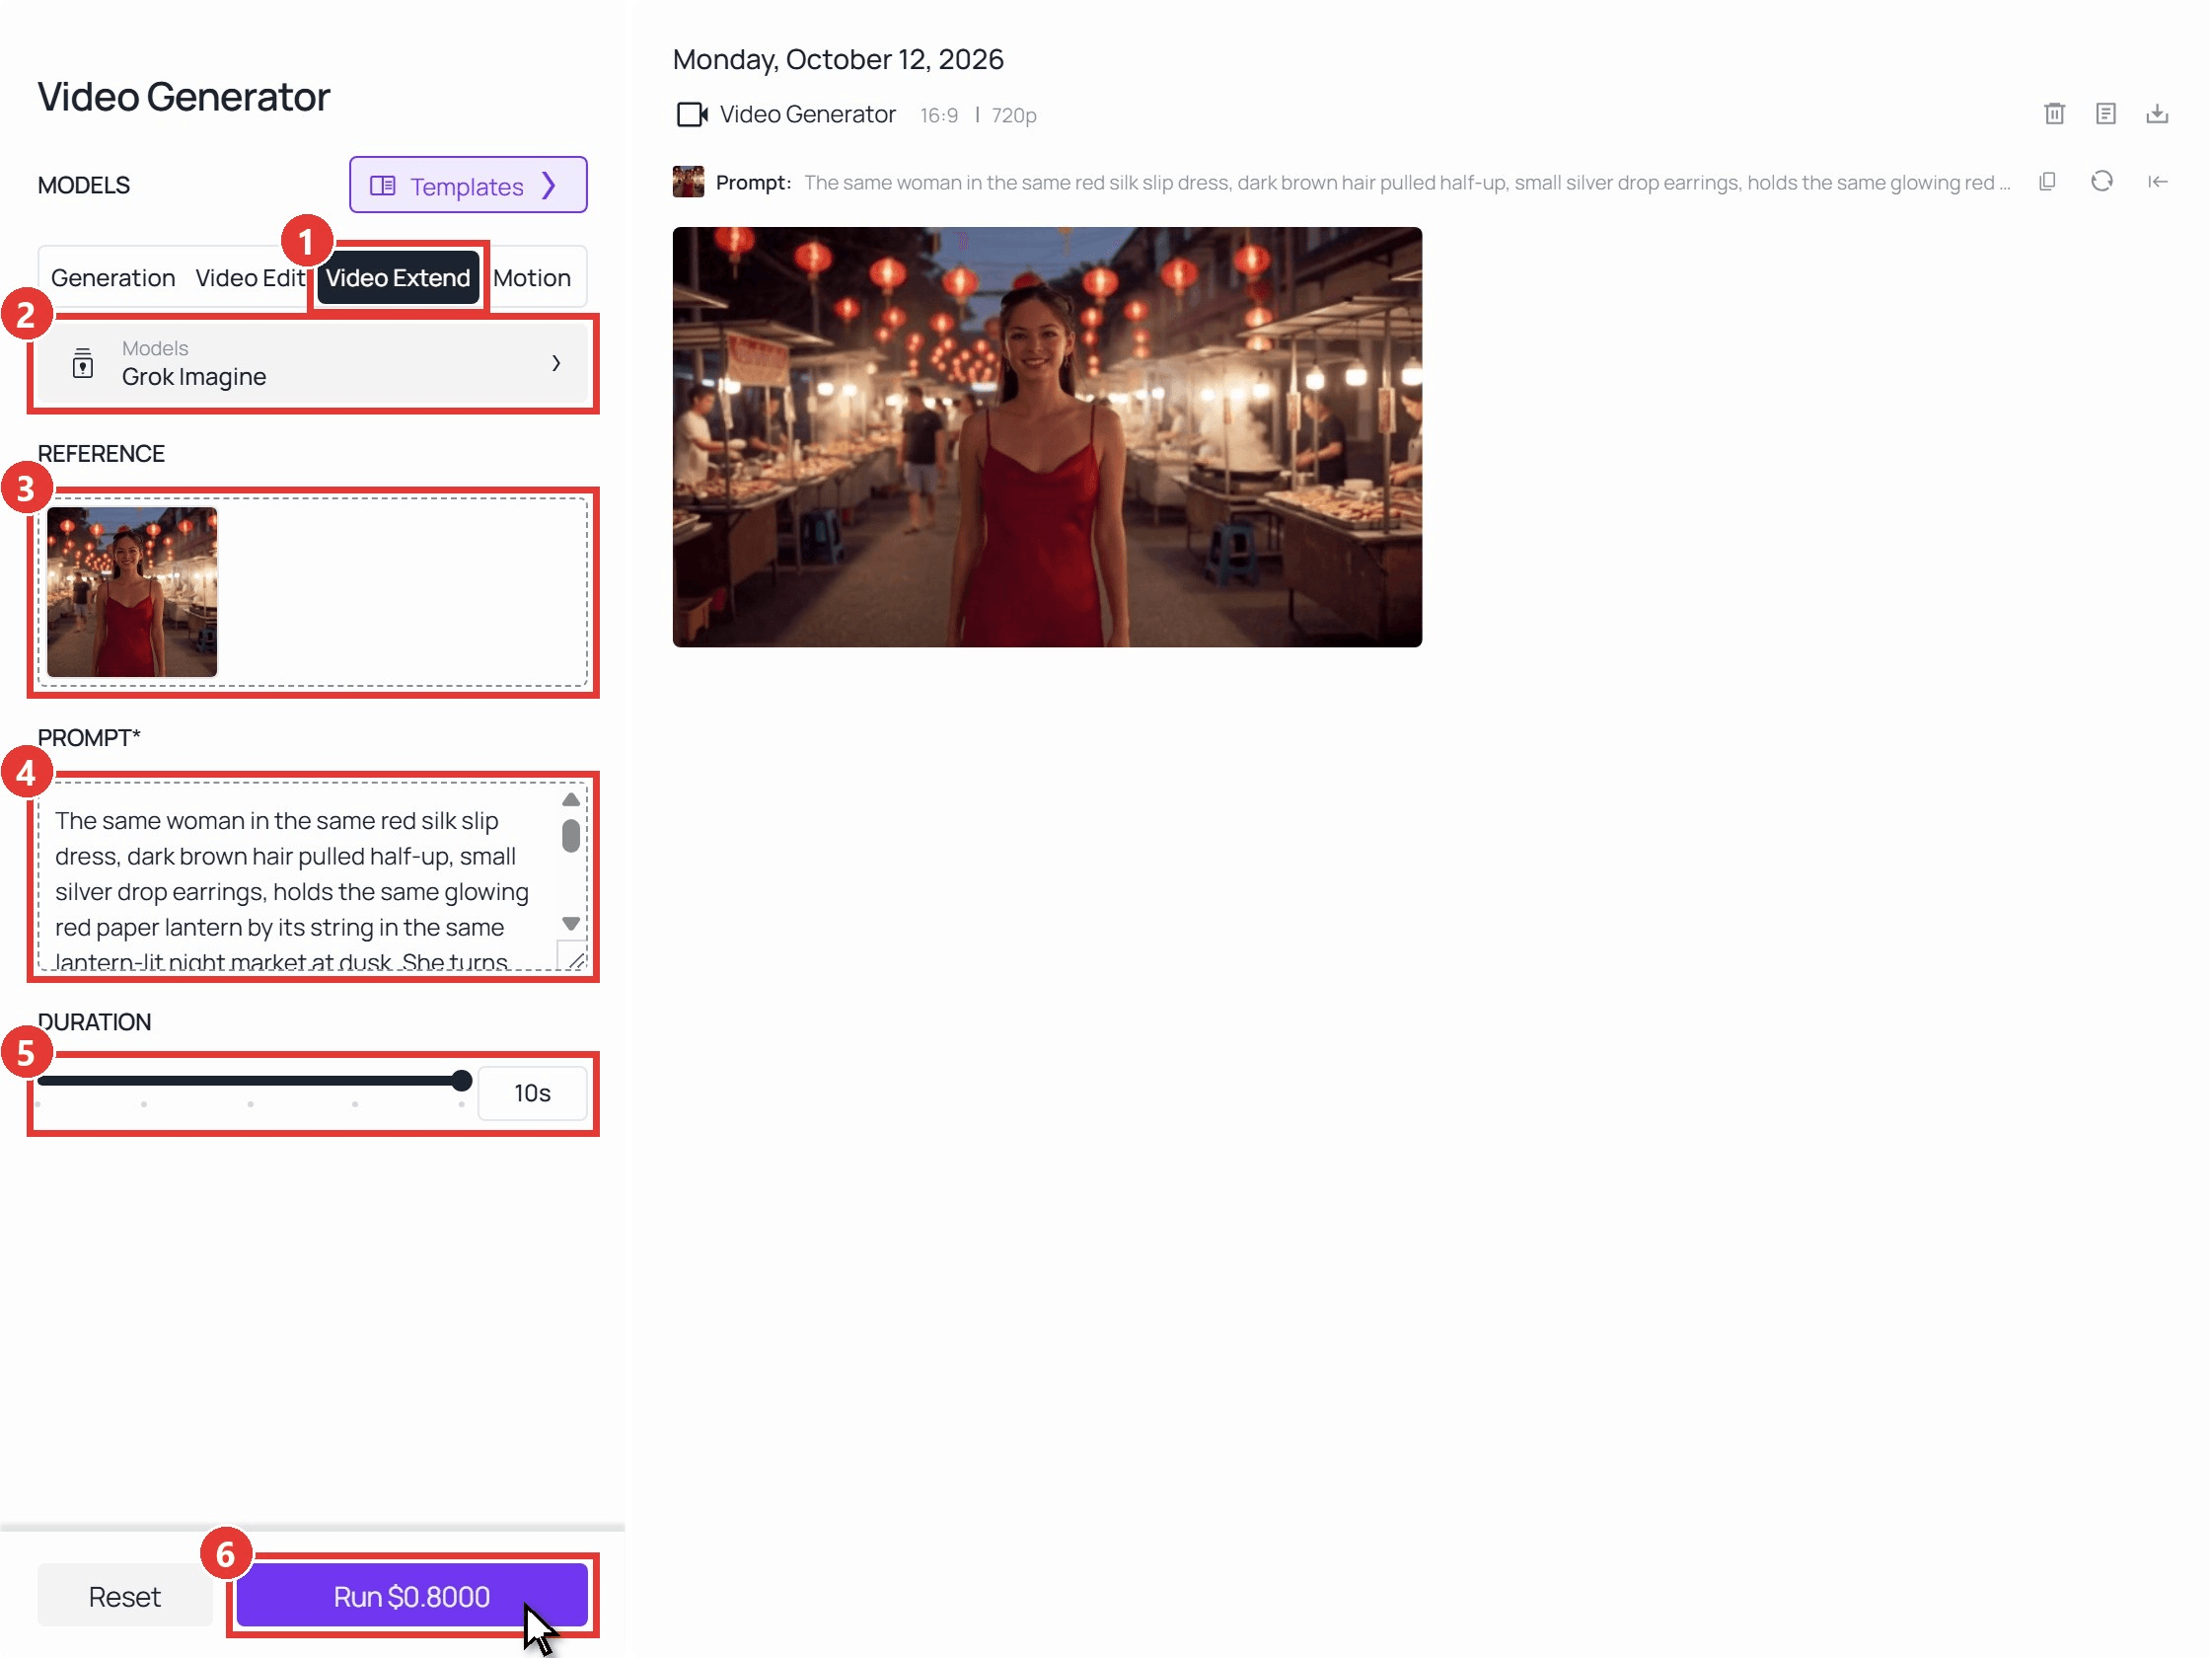2210x1658 pixels.
Task: Open the details document icon
Action: (2105, 113)
